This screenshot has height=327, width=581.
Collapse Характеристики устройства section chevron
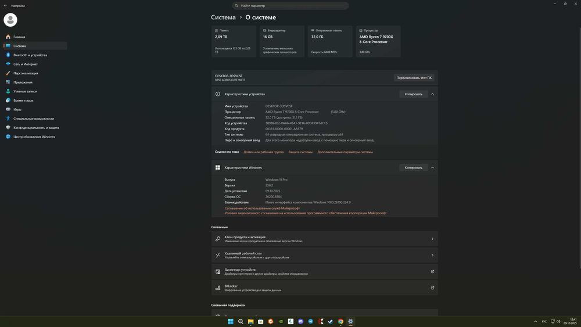click(432, 94)
